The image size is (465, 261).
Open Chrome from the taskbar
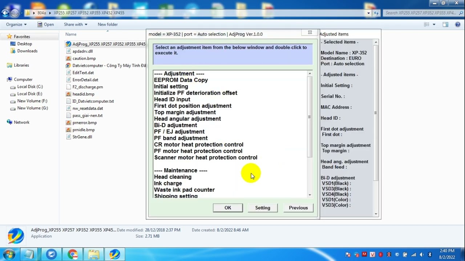point(73,254)
